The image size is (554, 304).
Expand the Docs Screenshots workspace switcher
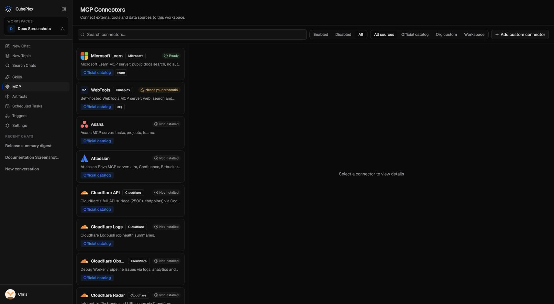tap(36, 29)
